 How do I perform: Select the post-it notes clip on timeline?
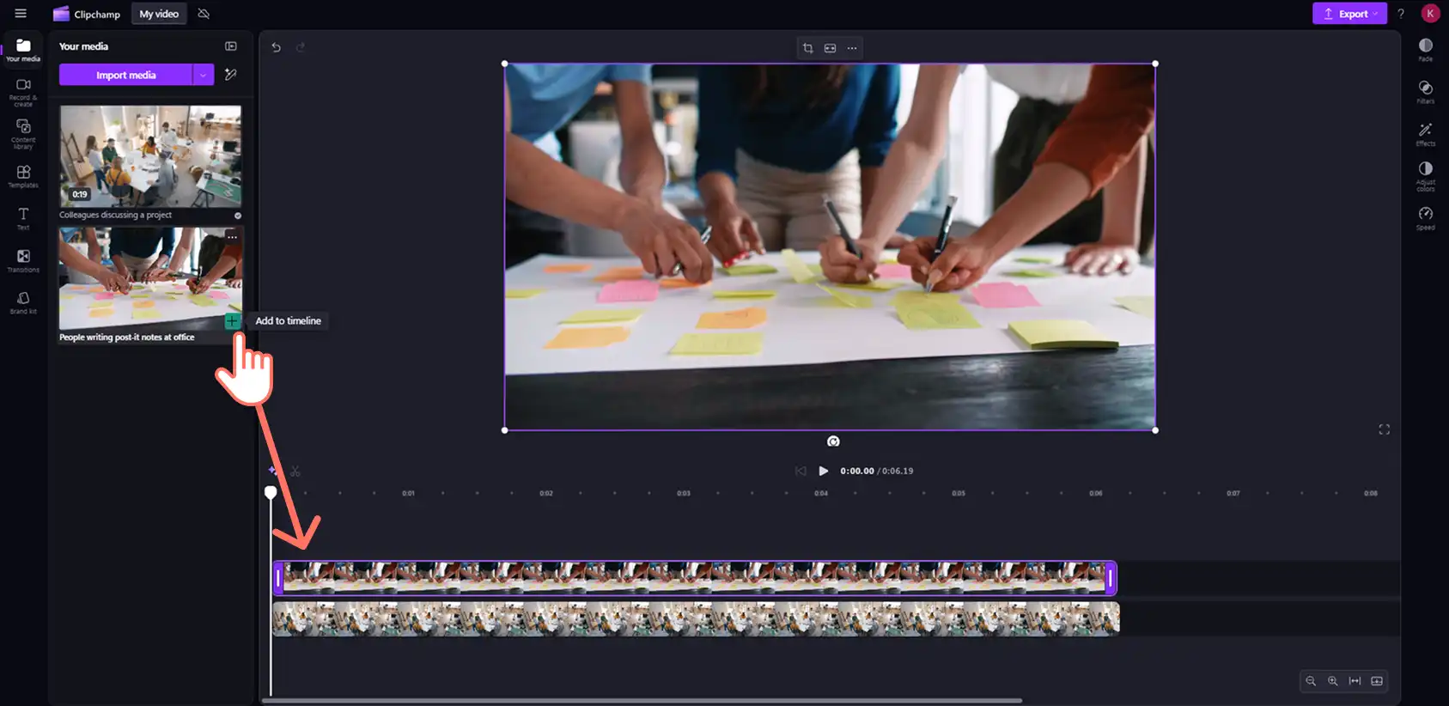(695, 578)
